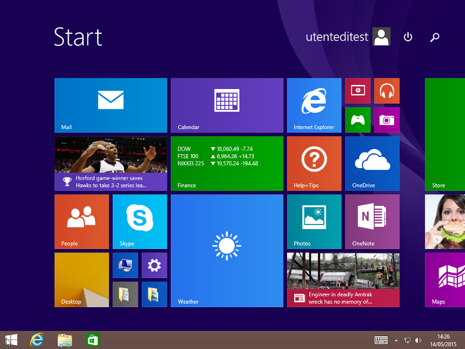
Task: Open the Desktop tile
Action: 82,280
